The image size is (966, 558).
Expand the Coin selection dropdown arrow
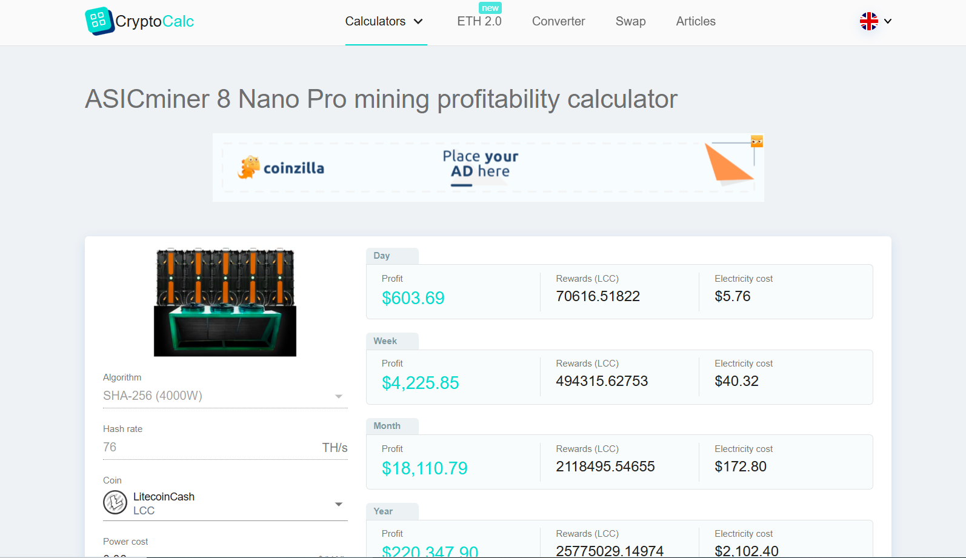tap(339, 504)
